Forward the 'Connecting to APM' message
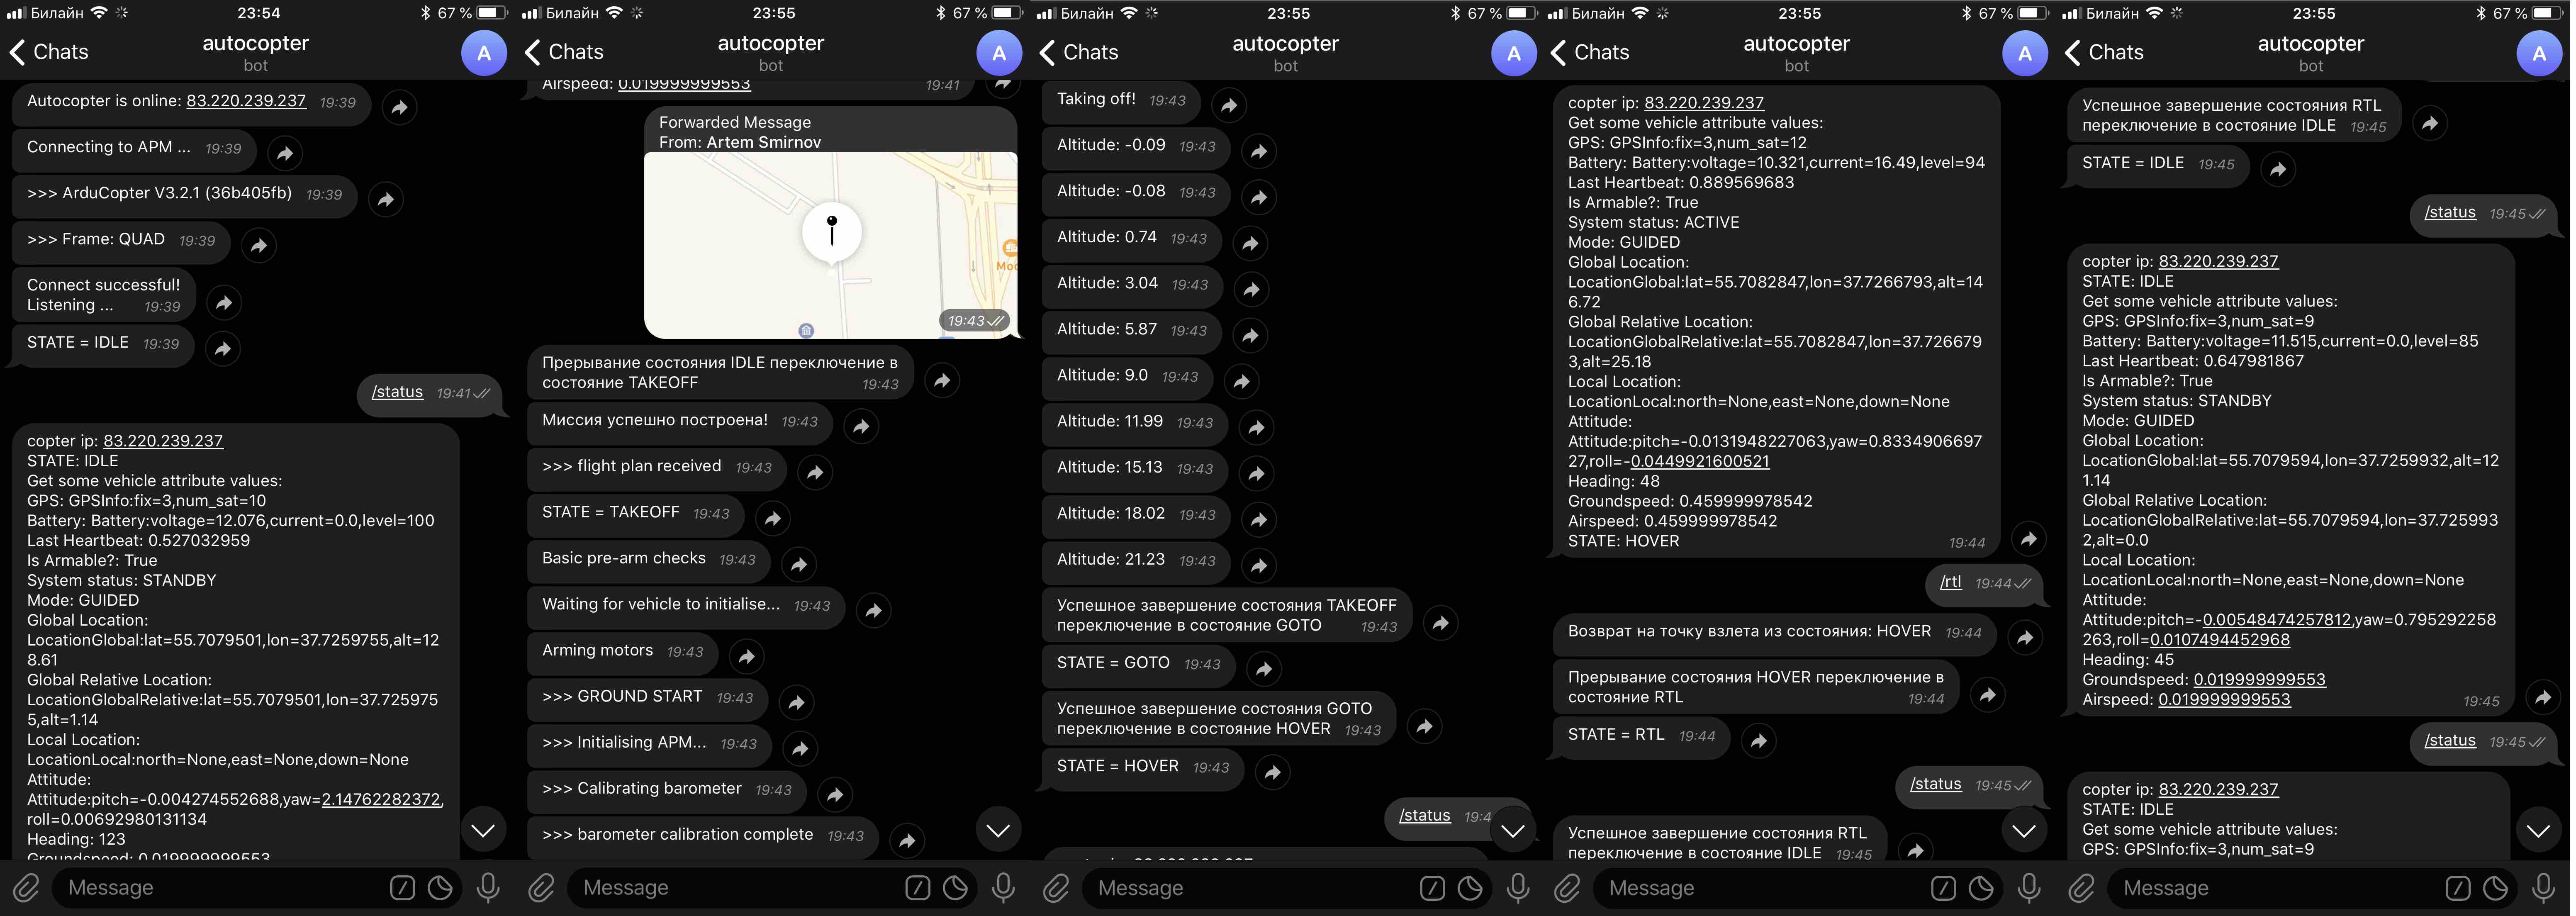2576x916 pixels. pos(285,153)
